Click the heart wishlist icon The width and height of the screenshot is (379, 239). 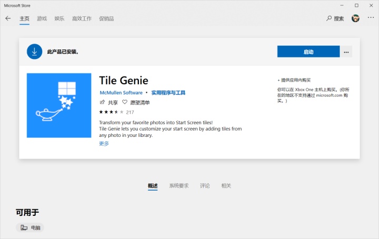click(124, 102)
